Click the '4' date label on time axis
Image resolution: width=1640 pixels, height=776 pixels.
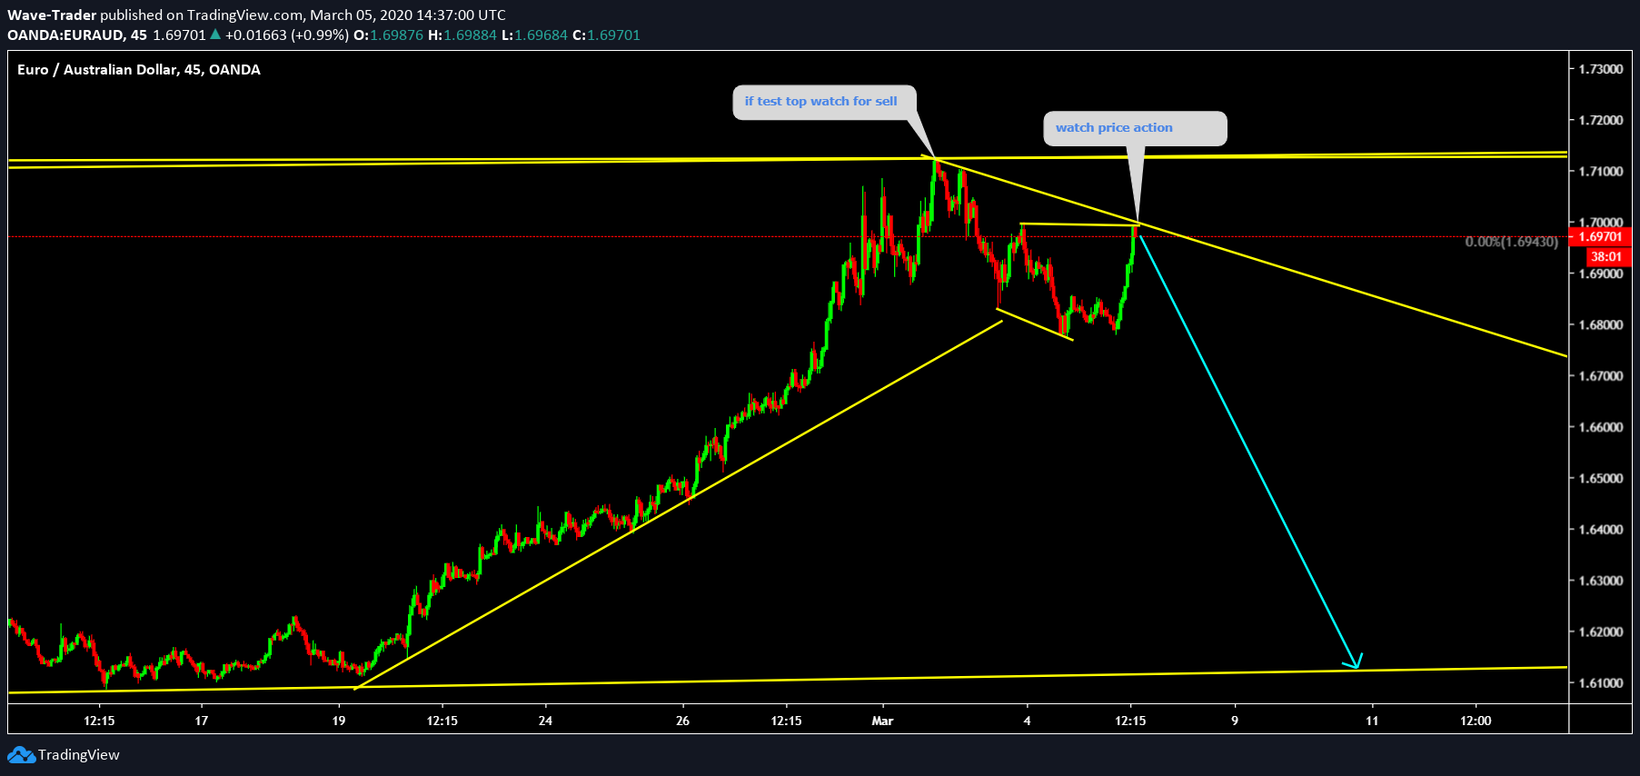tap(1028, 721)
